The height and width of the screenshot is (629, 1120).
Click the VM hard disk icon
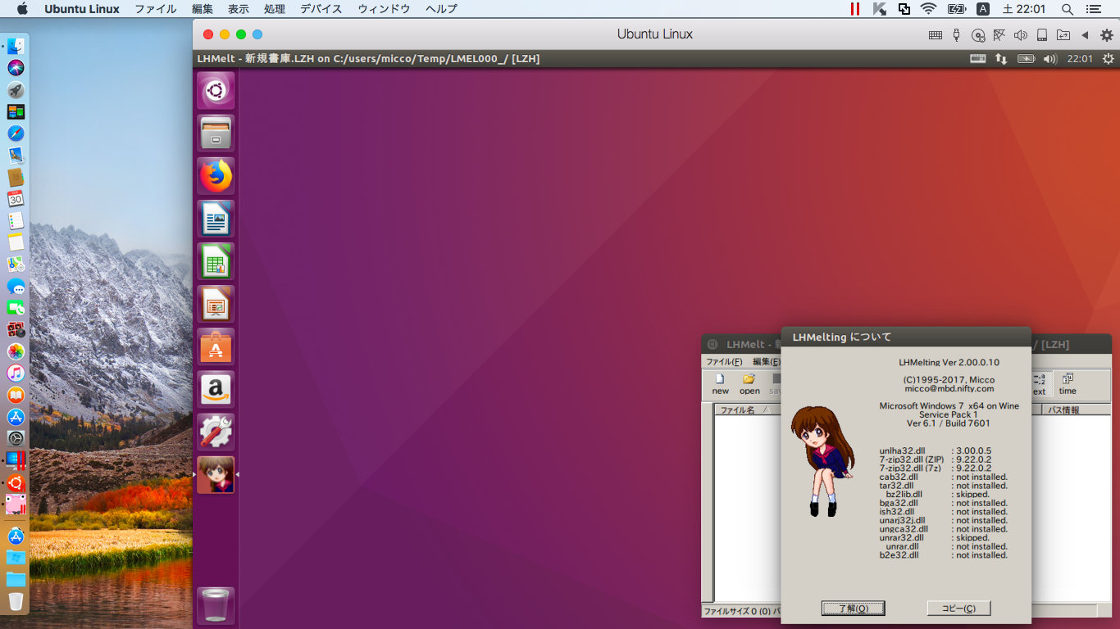[1042, 35]
